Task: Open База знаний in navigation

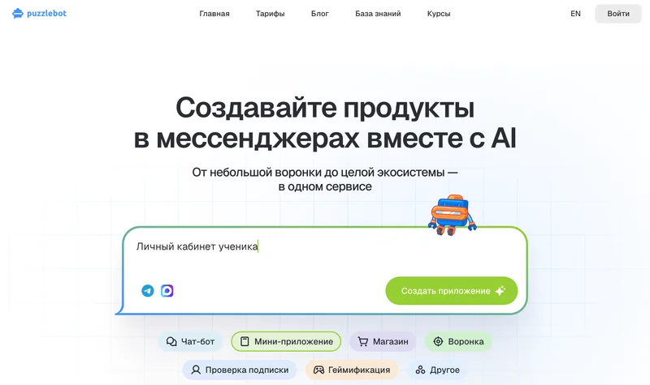Action: [378, 14]
